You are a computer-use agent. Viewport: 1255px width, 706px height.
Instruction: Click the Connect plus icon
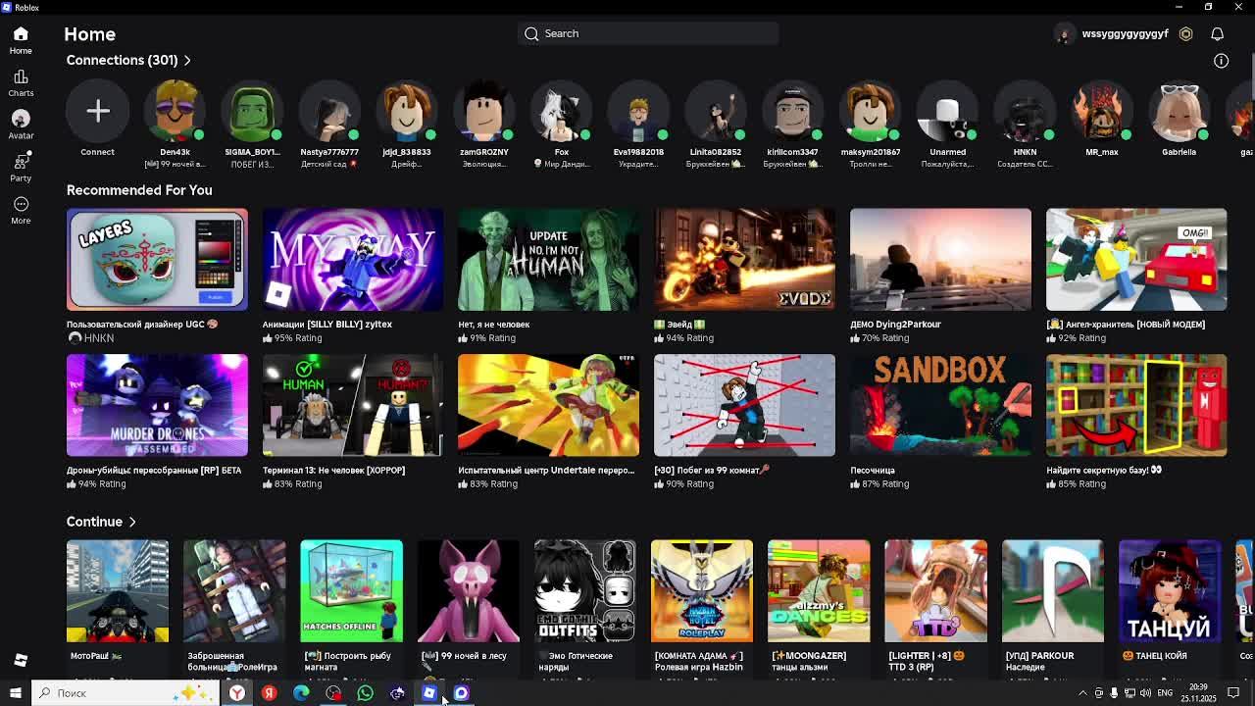click(98, 111)
